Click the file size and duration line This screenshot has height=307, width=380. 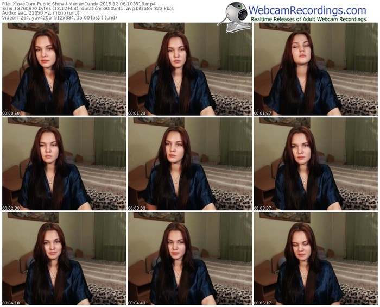(x=88, y=9)
